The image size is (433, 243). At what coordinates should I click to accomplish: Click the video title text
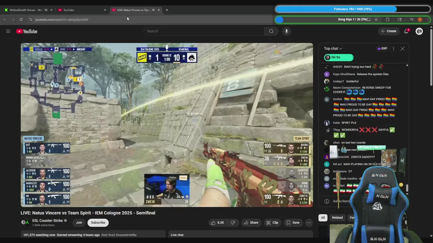(x=88, y=213)
